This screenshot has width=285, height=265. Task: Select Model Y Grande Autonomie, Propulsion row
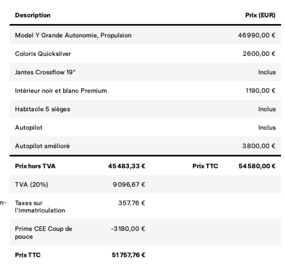(x=73, y=36)
